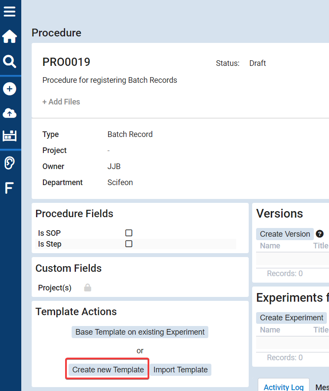Screen dimensions: 329x391
Task: Click the Project(s) lock icon
Action: pyautogui.click(x=88, y=288)
